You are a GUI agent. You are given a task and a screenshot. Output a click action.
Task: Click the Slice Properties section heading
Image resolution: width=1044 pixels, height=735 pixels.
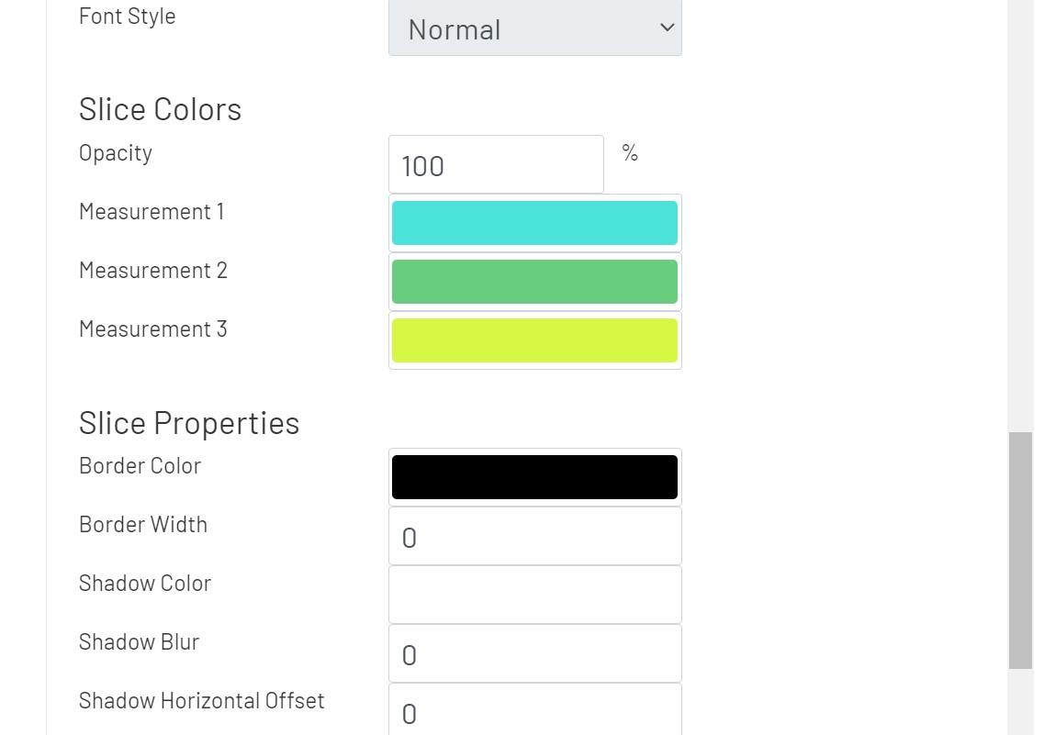point(189,422)
